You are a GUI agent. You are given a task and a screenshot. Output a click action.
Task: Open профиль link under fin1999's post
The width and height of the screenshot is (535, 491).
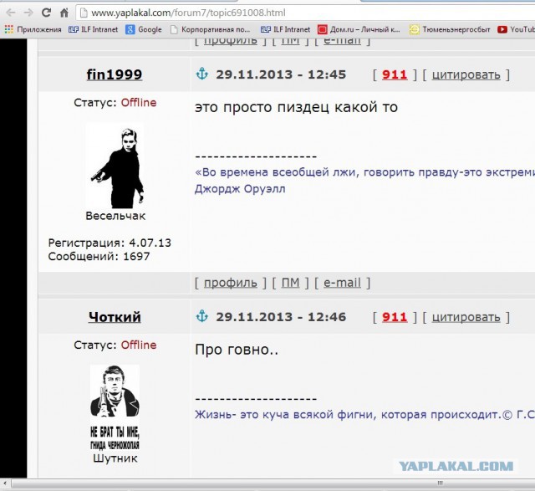click(231, 283)
